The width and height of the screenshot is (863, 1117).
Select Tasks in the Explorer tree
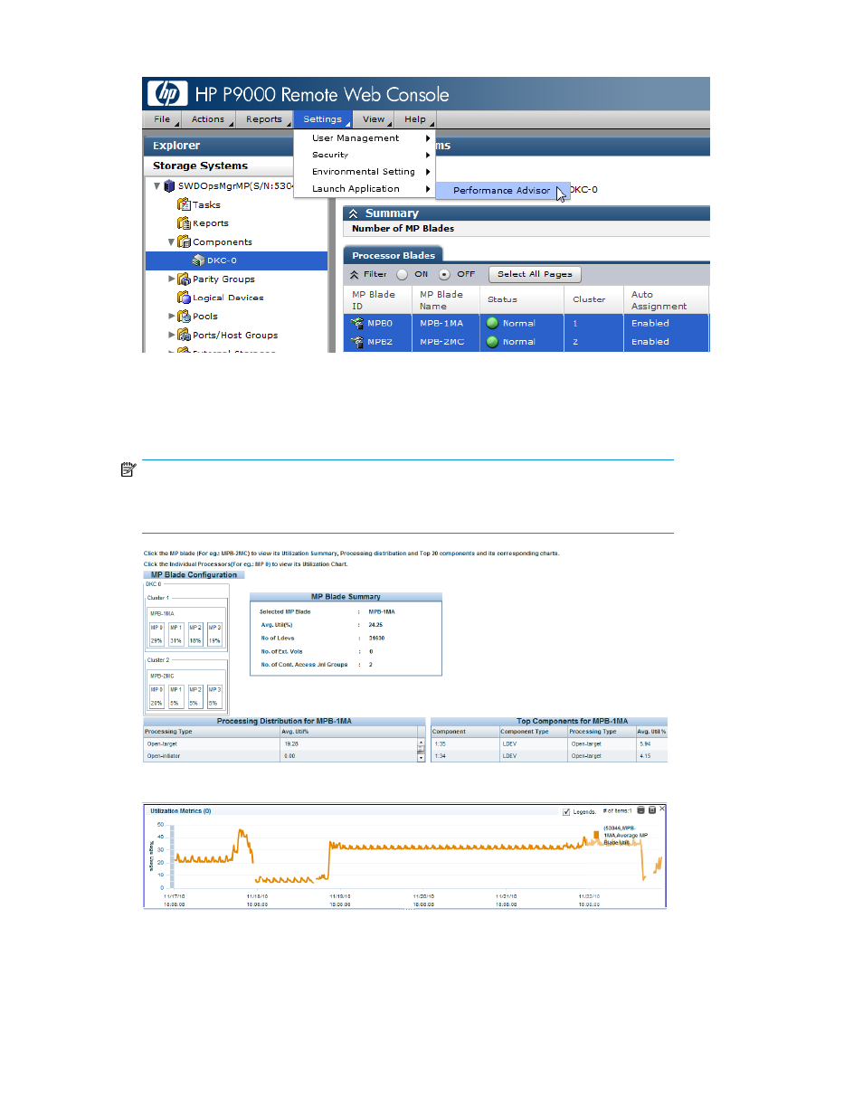tap(206, 205)
